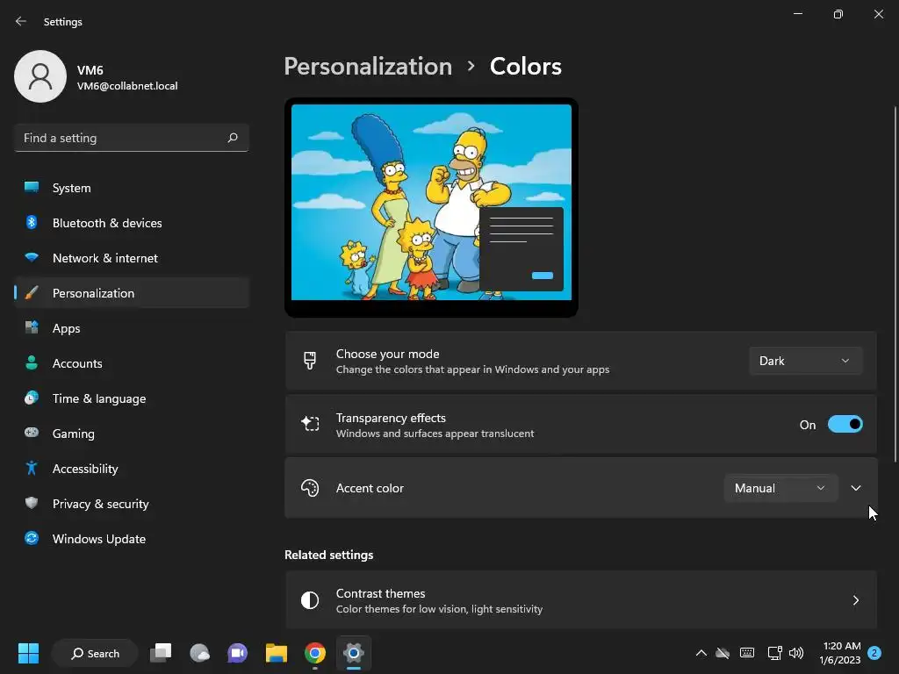
Task: Click the Contrast themes half-circle icon
Action: 310,600
